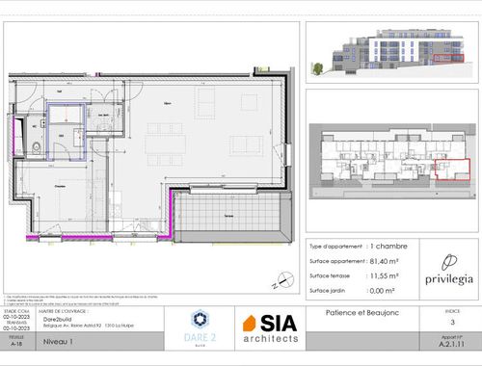Click the Séjour room label
The height and width of the screenshot is (366, 482).
168,103
